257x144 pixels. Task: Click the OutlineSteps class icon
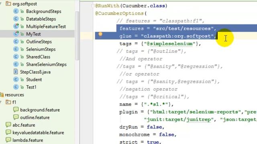pyautogui.click(x=16, y=42)
